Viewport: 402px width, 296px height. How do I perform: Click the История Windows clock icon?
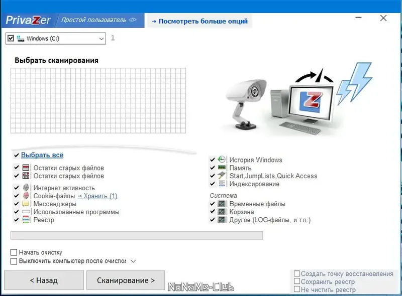(222, 159)
